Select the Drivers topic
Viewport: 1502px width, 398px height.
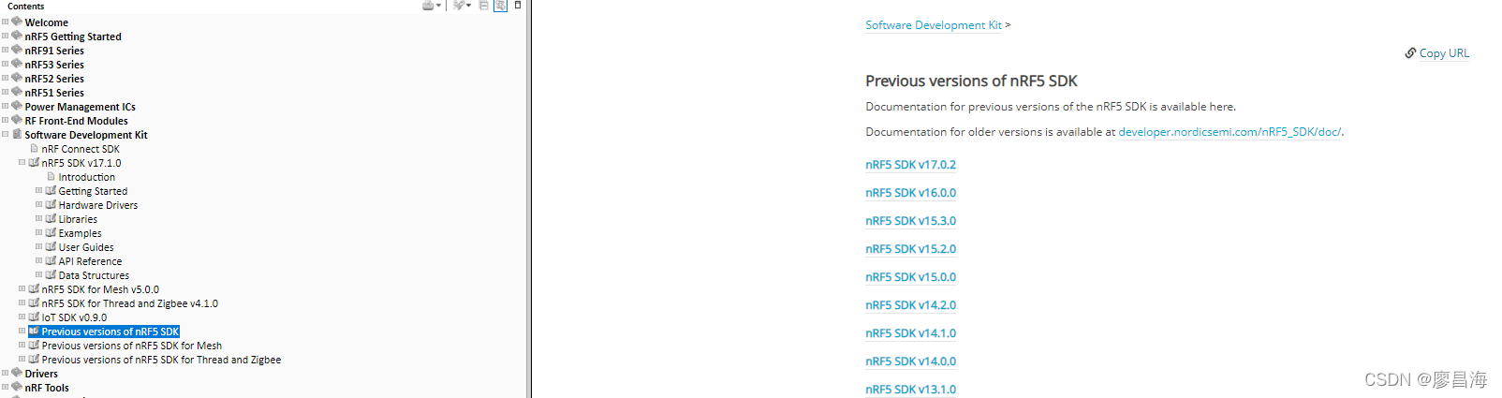[41, 374]
